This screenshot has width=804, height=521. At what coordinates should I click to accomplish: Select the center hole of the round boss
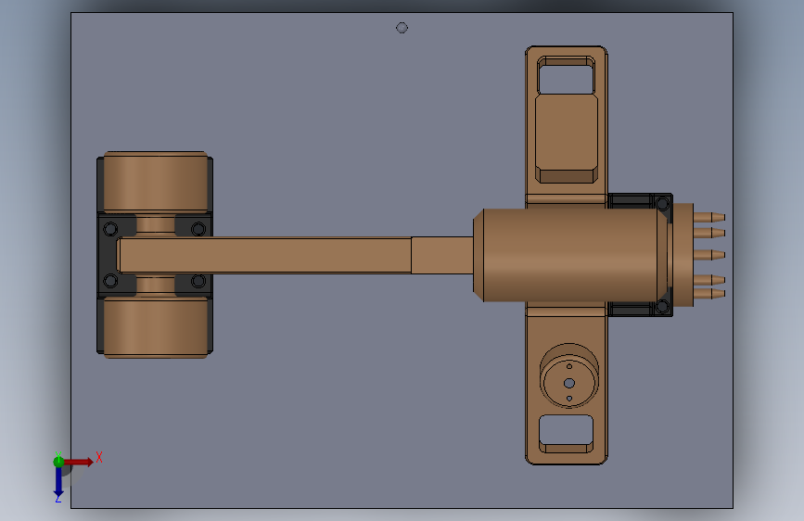click(569, 383)
